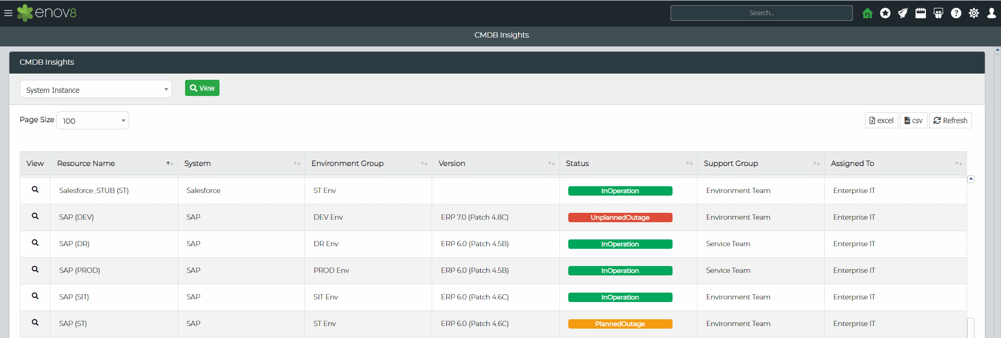Sort table by Status column

(629, 163)
